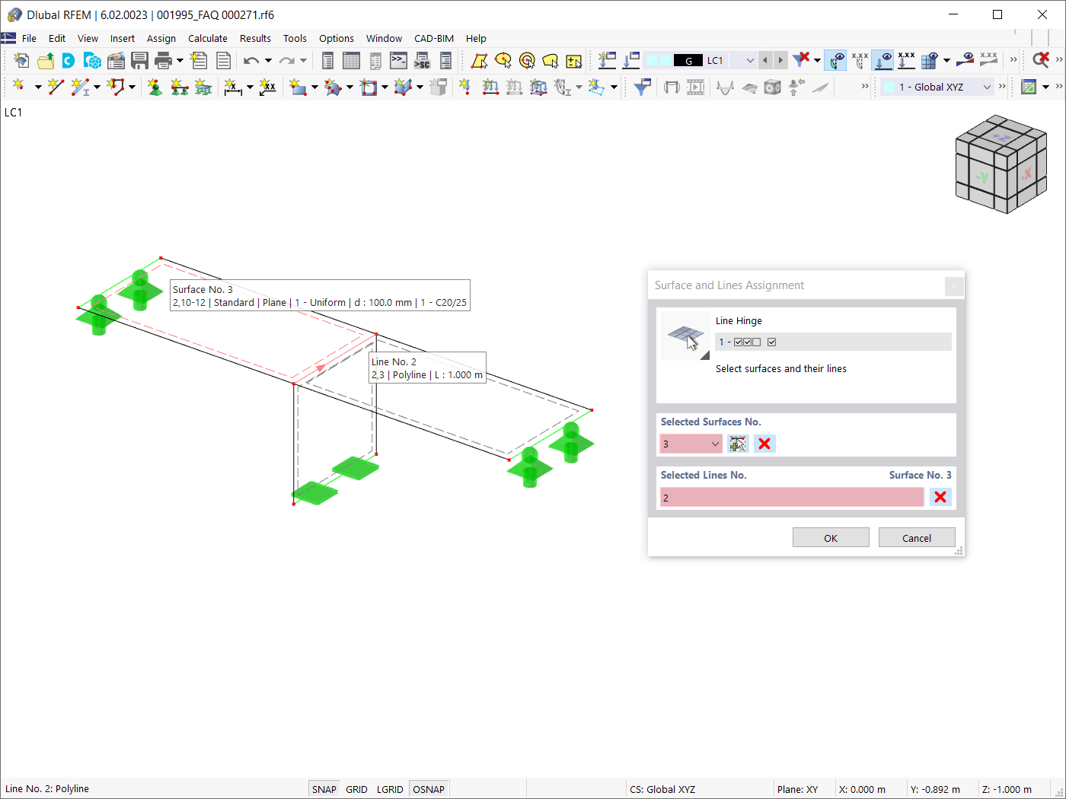Image resolution: width=1066 pixels, height=799 pixels.
Task: Click the New Nodal Load icon
Action: (x=464, y=87)
